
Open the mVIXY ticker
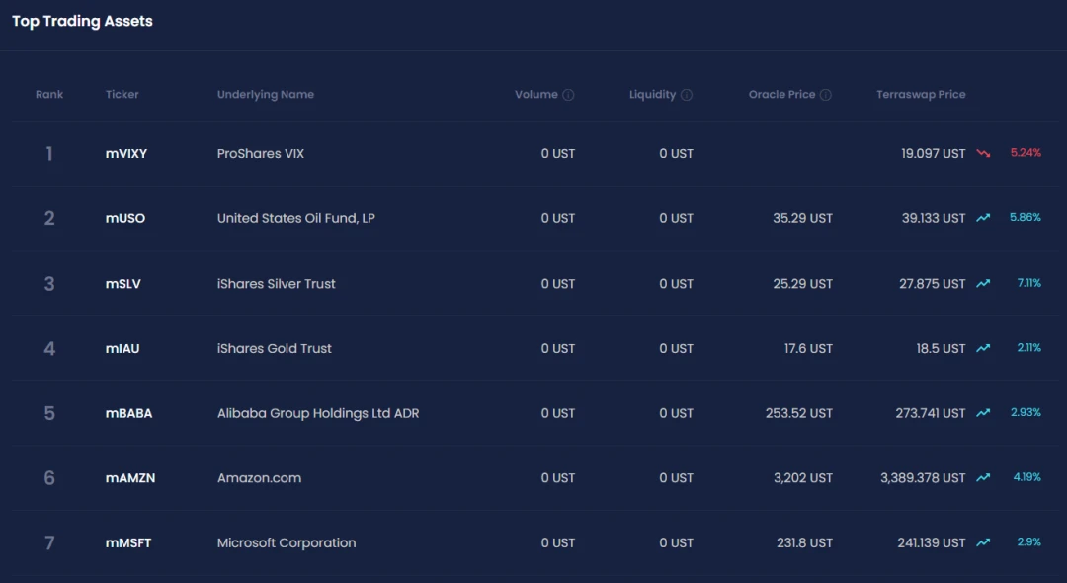[x=126, y=154]
